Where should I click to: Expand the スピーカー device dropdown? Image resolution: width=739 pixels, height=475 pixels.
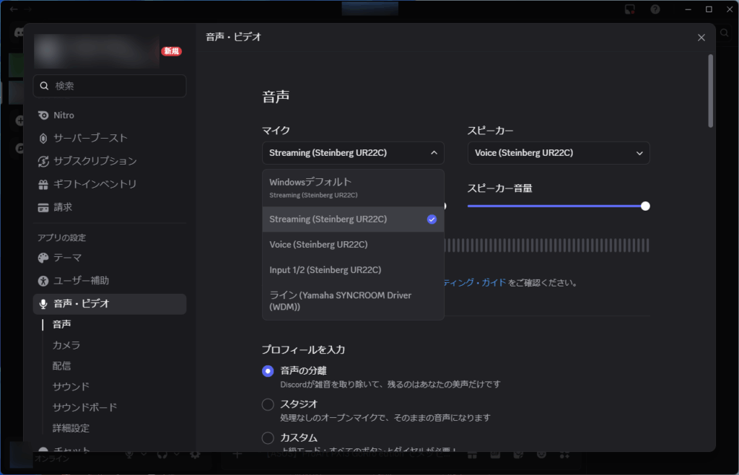559,153
